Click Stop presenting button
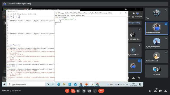The height and width of the screenshot is (95, 170). [x=134, y=23]
